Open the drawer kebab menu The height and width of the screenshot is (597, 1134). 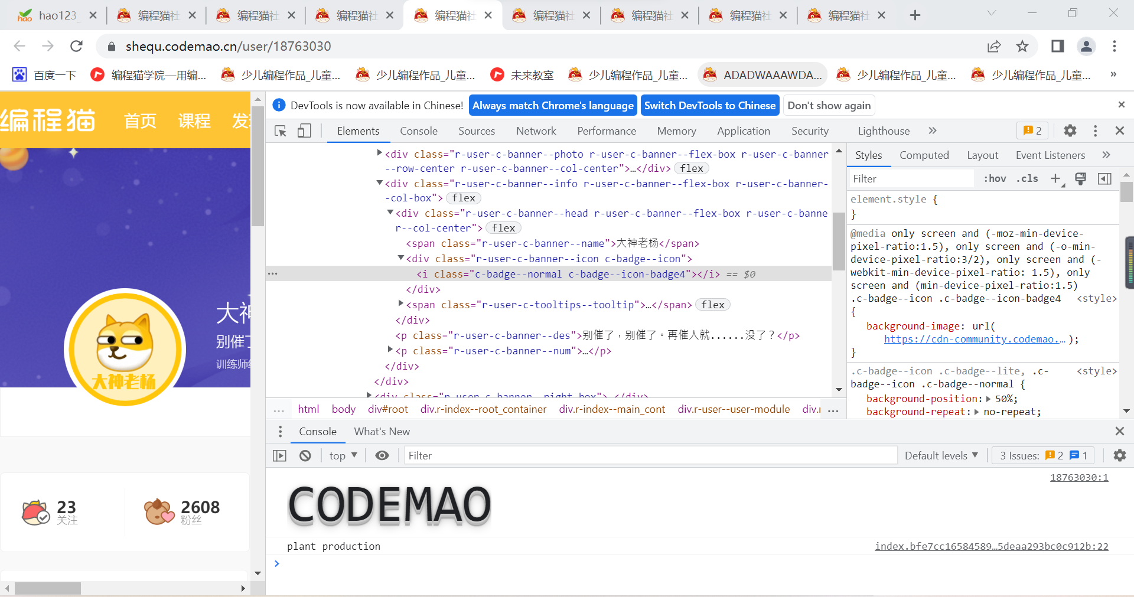point(280,432)
